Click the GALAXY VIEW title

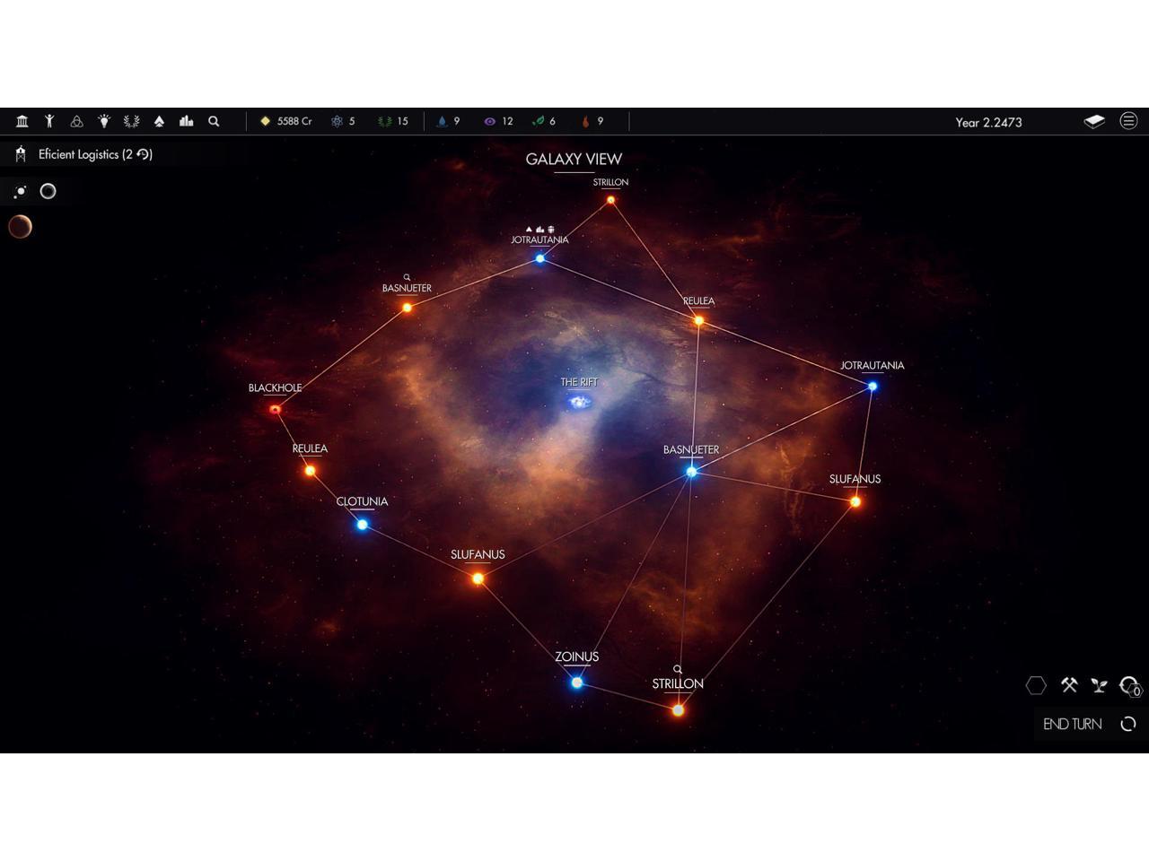coord(574,159)
